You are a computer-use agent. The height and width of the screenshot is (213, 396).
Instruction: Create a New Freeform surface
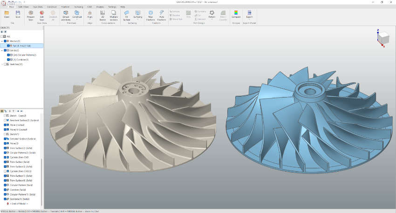click(150, 15)
